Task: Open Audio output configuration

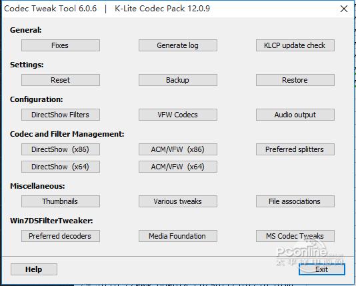Action: tap(295, 115)
